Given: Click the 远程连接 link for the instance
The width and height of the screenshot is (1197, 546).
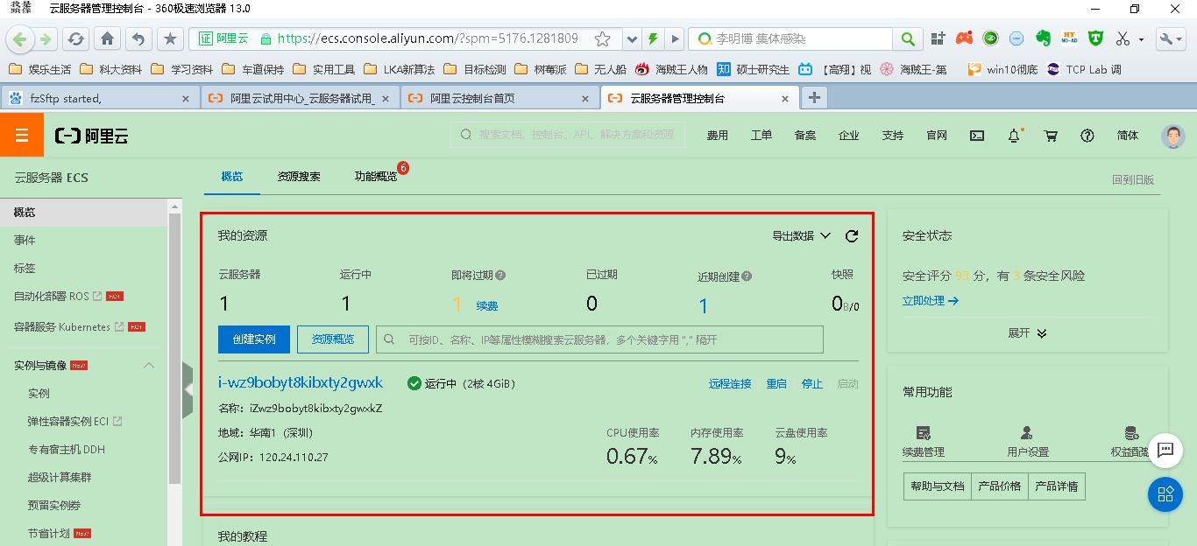Looking at the screenshot, I should 730,382.
